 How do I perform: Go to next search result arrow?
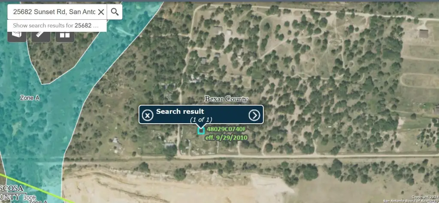254,115
